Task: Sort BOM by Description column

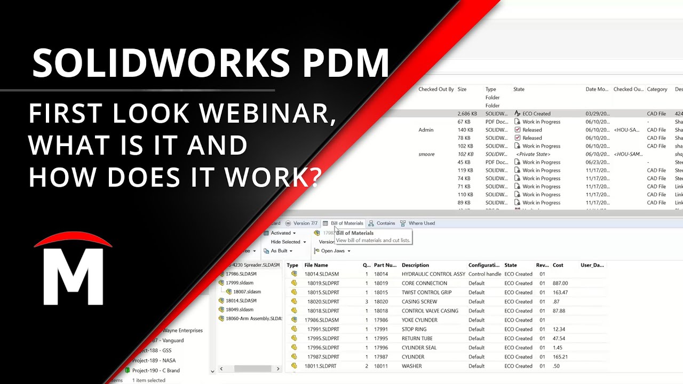Action: [x=415, y=265]
